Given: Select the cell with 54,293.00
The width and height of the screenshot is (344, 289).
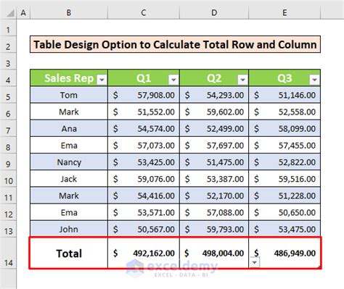Looking at the screenshot, I should pos(214,95).
